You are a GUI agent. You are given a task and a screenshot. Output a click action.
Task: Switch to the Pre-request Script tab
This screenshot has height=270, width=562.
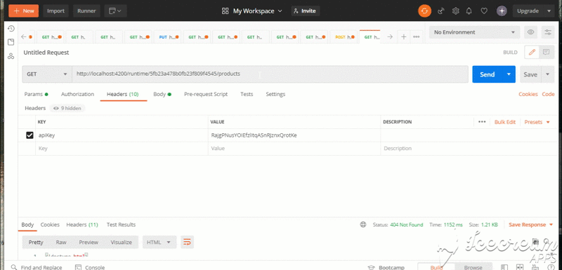(x=206, y=94)
